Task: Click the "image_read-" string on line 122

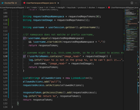Action: [58, 64]
